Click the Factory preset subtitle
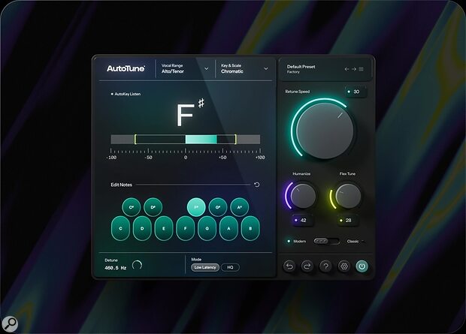 (x=293, y=72)
